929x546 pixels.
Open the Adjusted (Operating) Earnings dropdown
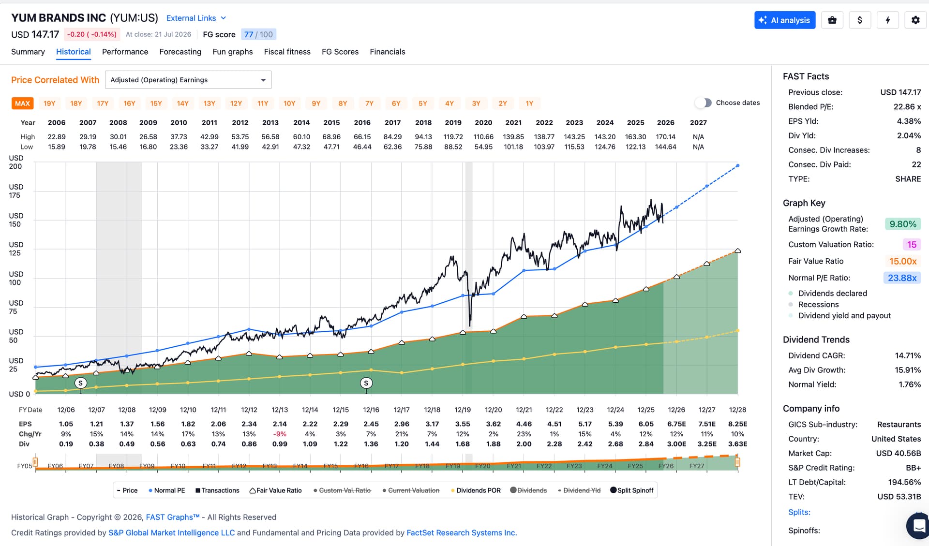[188, 80]
